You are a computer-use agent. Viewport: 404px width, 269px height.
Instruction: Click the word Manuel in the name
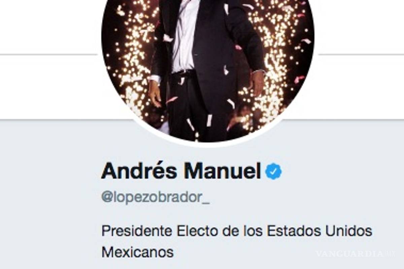pos(223,171)
